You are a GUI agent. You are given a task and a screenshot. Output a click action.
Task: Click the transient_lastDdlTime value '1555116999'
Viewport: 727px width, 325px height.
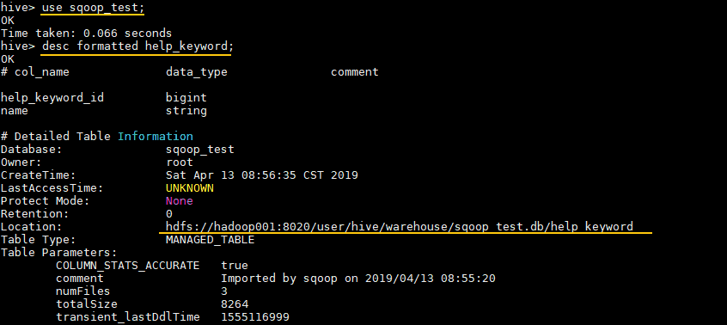coord(255,317)
